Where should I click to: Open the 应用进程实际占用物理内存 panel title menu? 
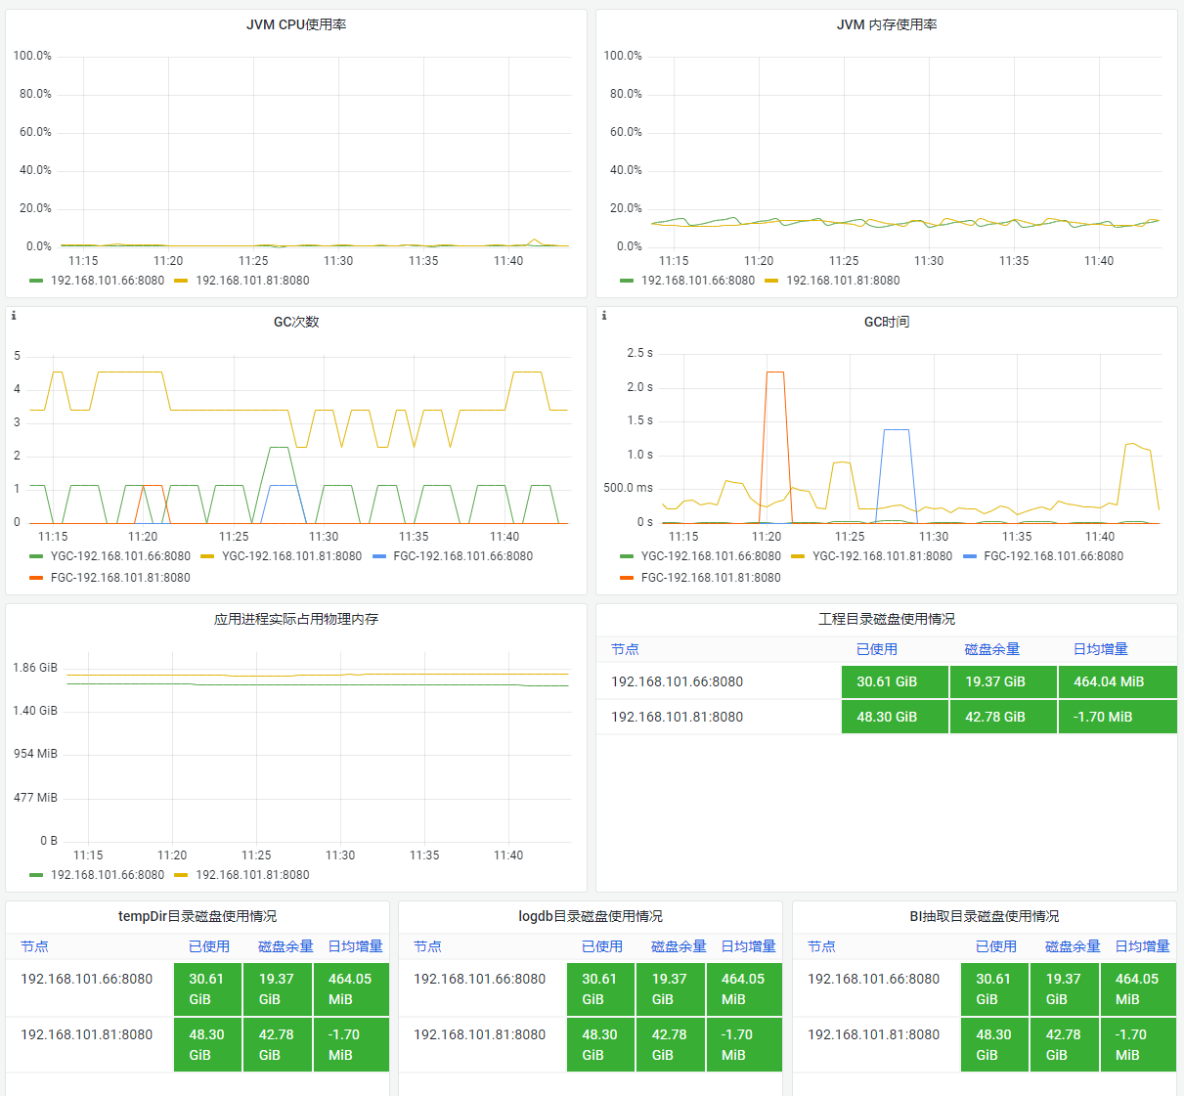[x=296, y=619]
